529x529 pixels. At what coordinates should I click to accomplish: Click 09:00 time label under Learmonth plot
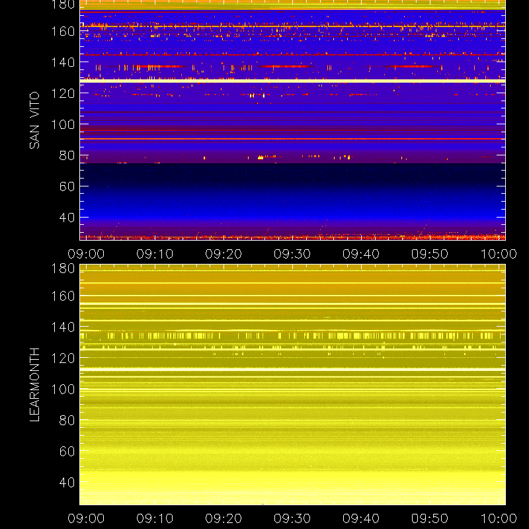(x=86, y=518)
